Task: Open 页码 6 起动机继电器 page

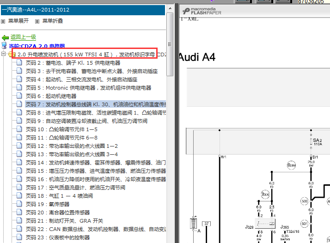Action: point(51,96)
